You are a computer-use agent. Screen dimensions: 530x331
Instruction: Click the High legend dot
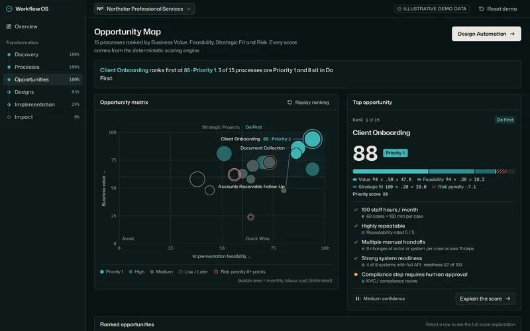coord(131,272)
